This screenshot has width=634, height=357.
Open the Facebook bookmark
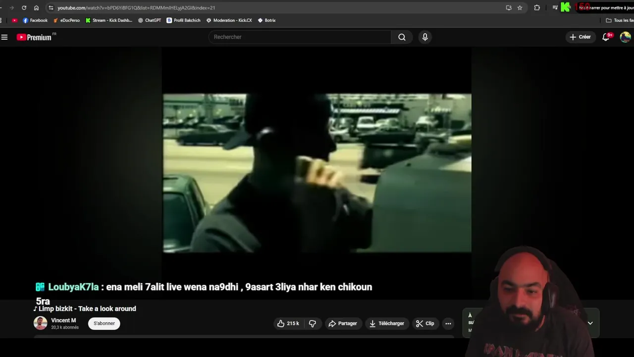[x=35, y=20]
